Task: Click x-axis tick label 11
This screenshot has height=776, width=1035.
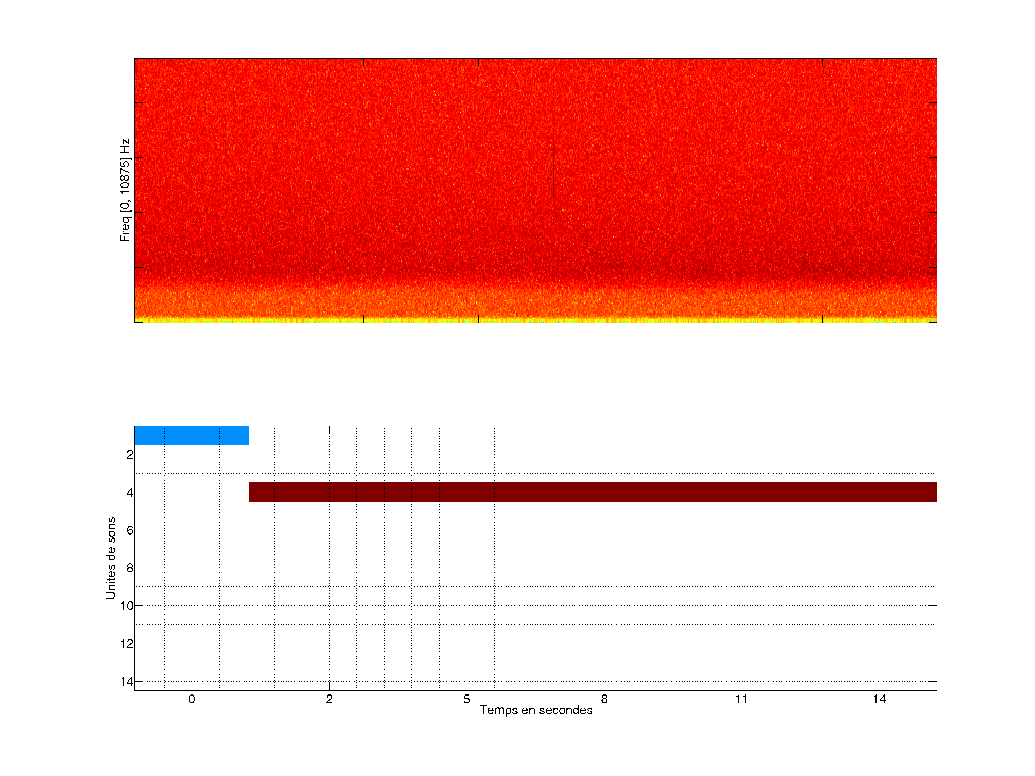Action: tap(741, 699)
